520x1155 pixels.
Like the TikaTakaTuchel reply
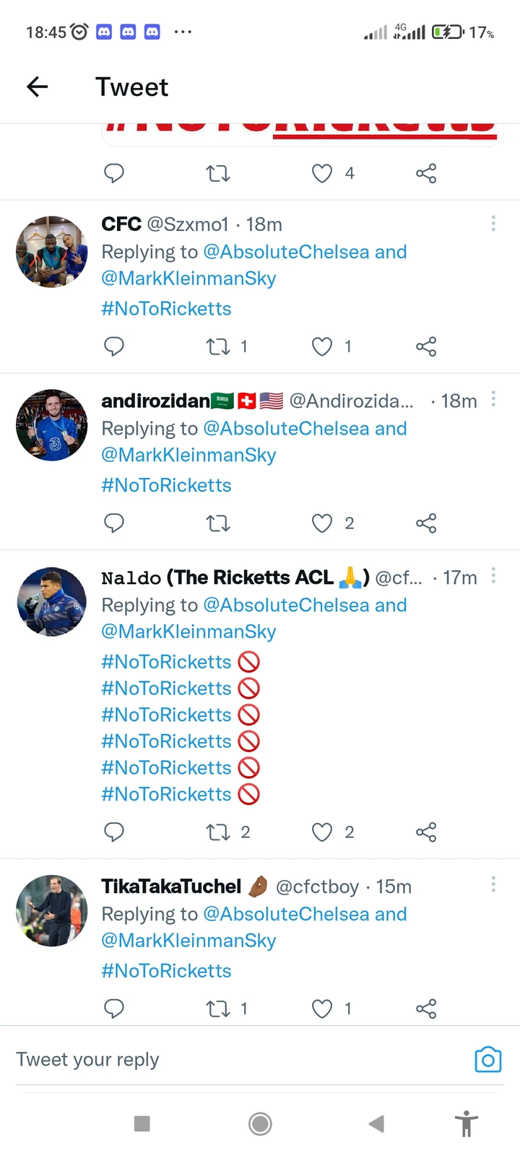pos(322,1008)
